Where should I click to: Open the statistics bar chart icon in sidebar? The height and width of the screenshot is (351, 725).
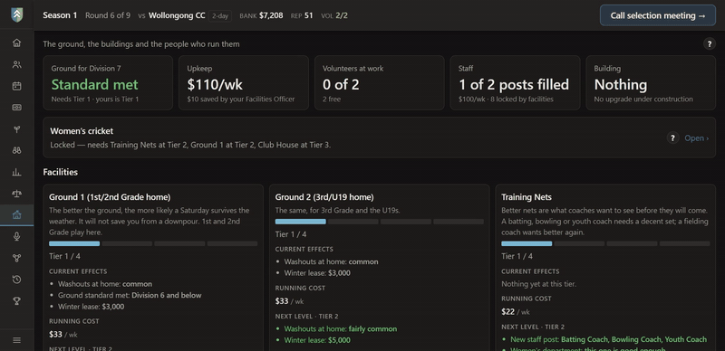point(16,172)
